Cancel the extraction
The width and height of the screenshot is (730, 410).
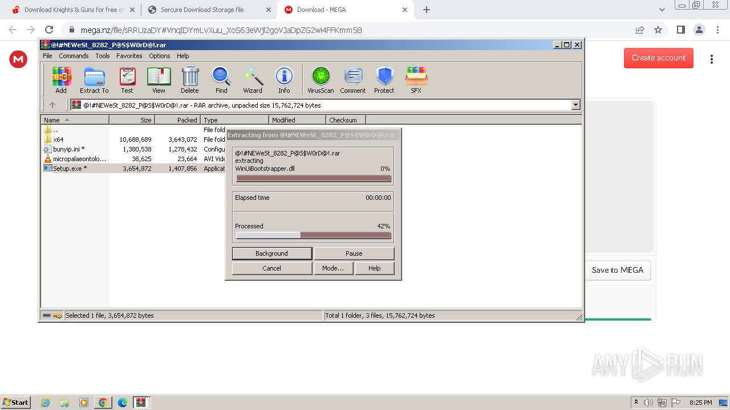271,268
